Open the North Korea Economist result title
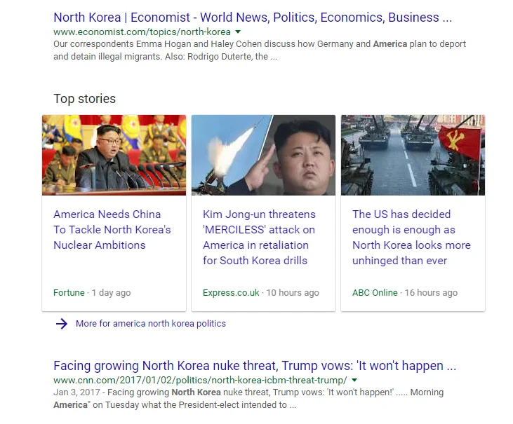 click(253, 18)
